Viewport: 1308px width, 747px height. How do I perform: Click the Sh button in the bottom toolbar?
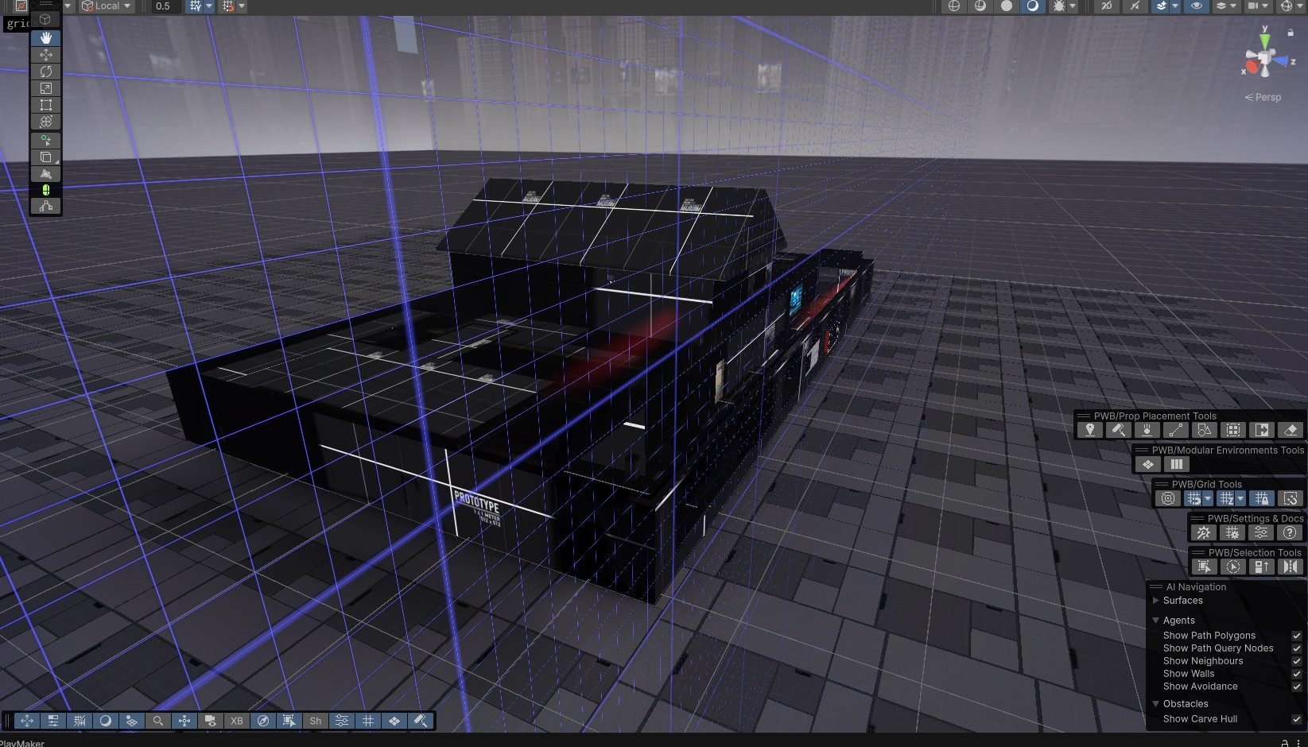pos(315,721)
